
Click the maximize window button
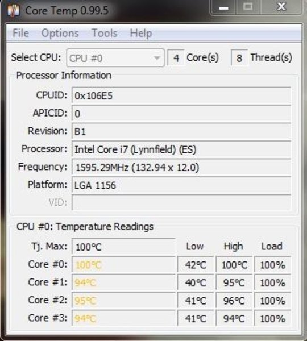pos(248,7)
